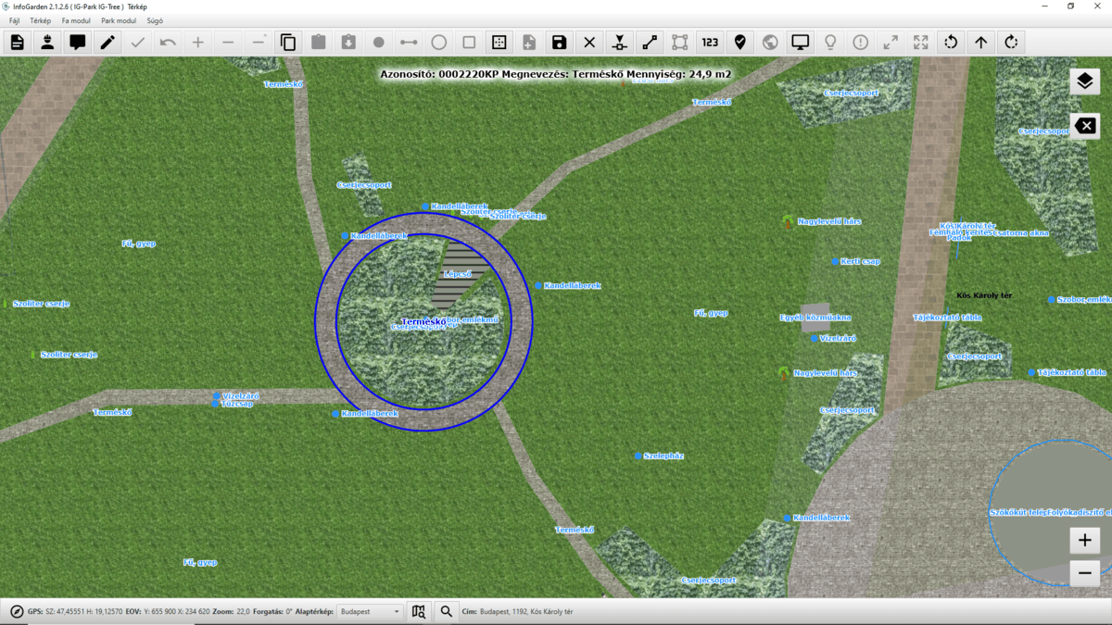Zoom out with the minus map button

1084,573
